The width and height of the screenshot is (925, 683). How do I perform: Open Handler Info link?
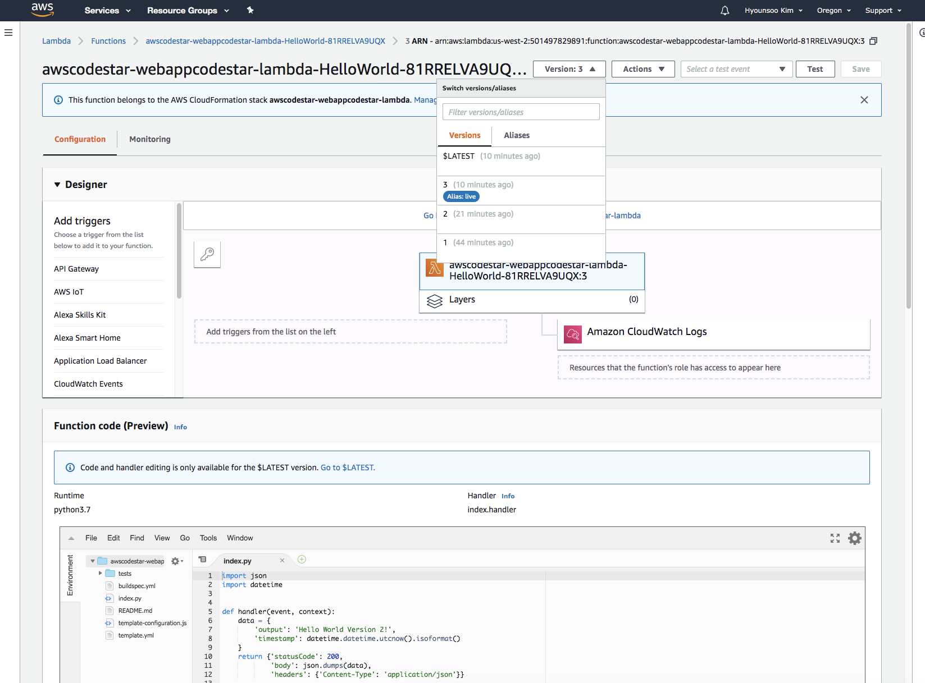(x=508, y=496)
